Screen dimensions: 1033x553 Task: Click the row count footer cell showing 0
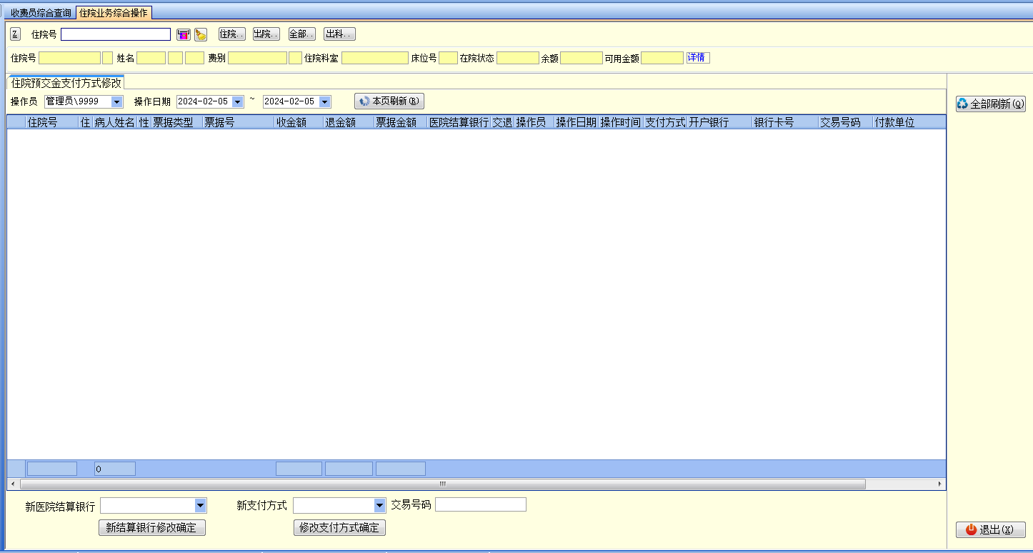tap(115, 469)
